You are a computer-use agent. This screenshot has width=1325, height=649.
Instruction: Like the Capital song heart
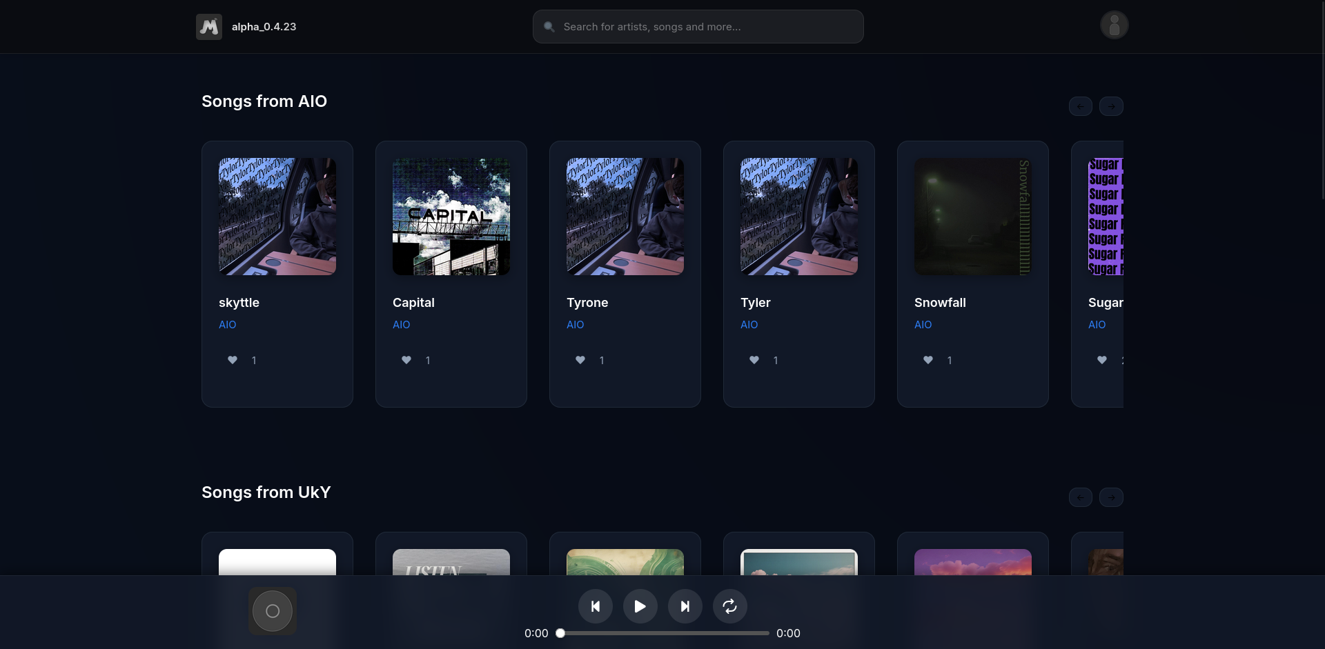click(x=406, y=360)
